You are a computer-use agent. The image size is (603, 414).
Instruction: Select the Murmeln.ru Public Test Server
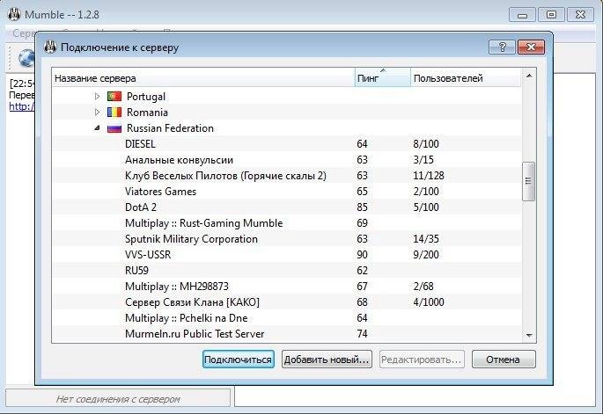[195, 333]
